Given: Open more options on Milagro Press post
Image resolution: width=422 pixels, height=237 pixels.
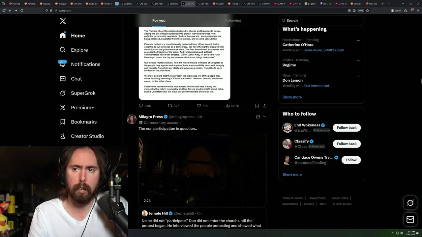Looking at the screenshot, I should pyautogui.click(x=264, y=117).
